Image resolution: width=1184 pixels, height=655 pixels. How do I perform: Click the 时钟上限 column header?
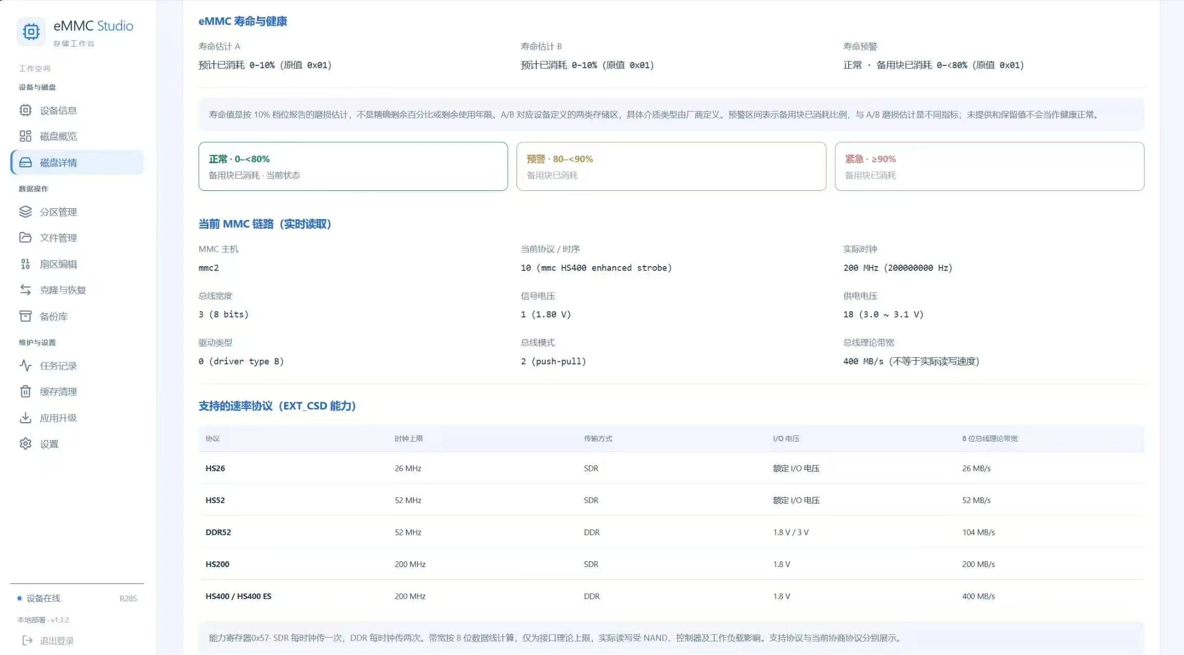coord(408,439)
